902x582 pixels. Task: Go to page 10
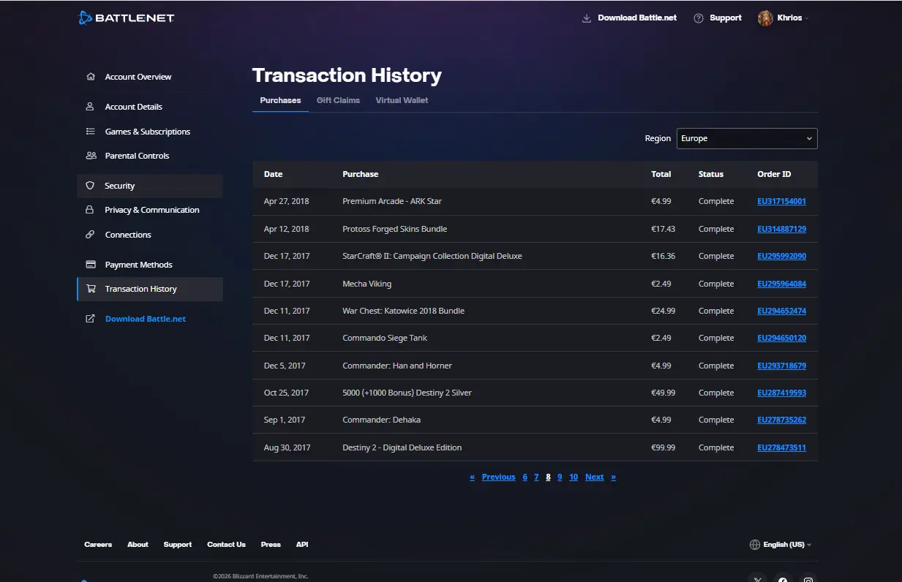click(574, 477)
